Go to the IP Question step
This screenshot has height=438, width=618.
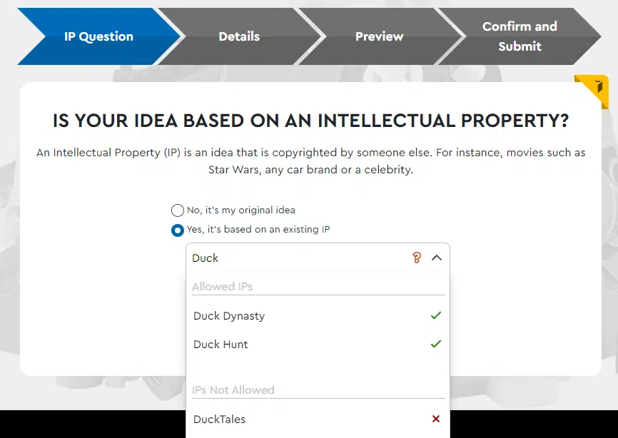(x=98, y=36)
